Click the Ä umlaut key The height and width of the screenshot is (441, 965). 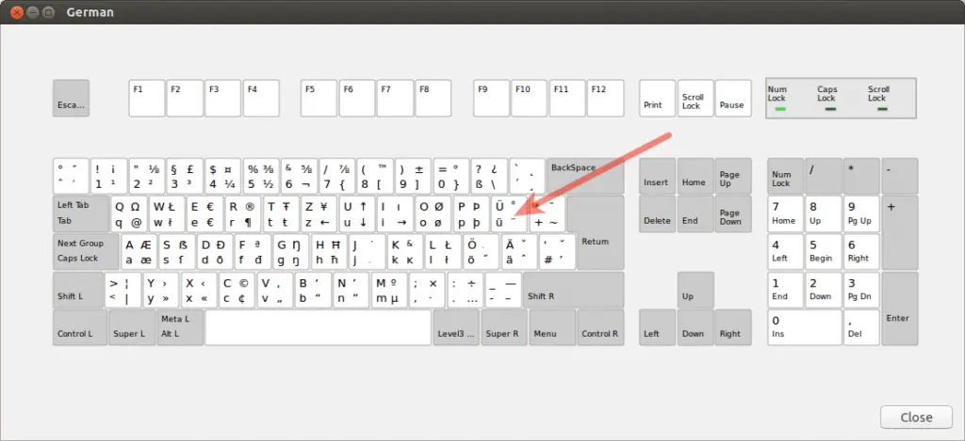519,252
